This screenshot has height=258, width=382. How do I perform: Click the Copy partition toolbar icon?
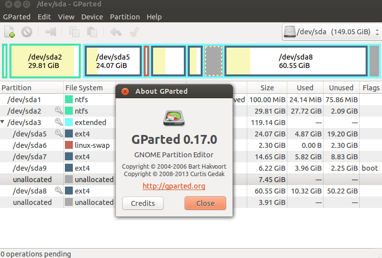point(74,32)
